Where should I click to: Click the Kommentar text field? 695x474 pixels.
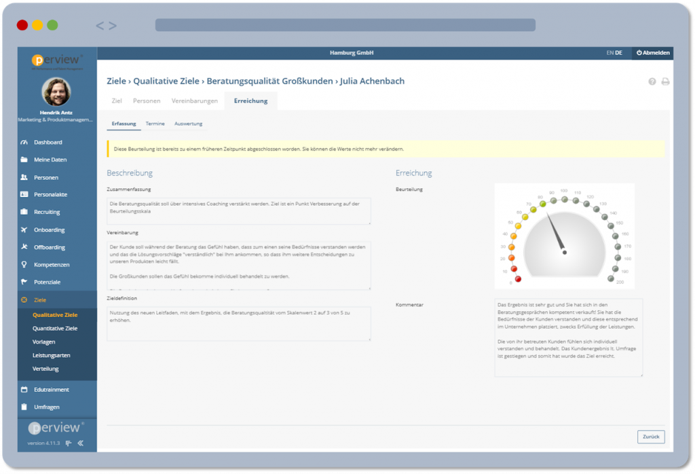click(x=568, y=338)
